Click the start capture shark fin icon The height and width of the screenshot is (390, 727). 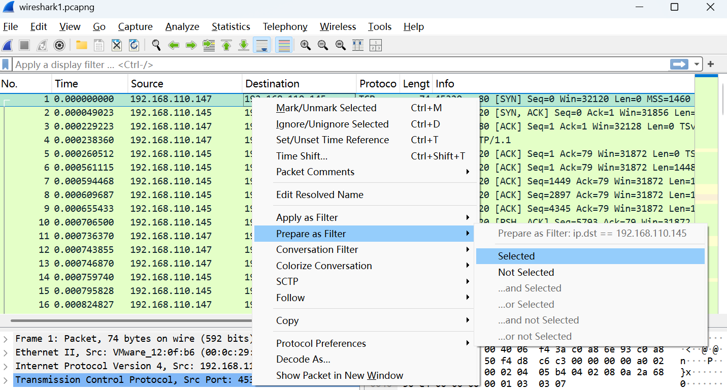8,46
